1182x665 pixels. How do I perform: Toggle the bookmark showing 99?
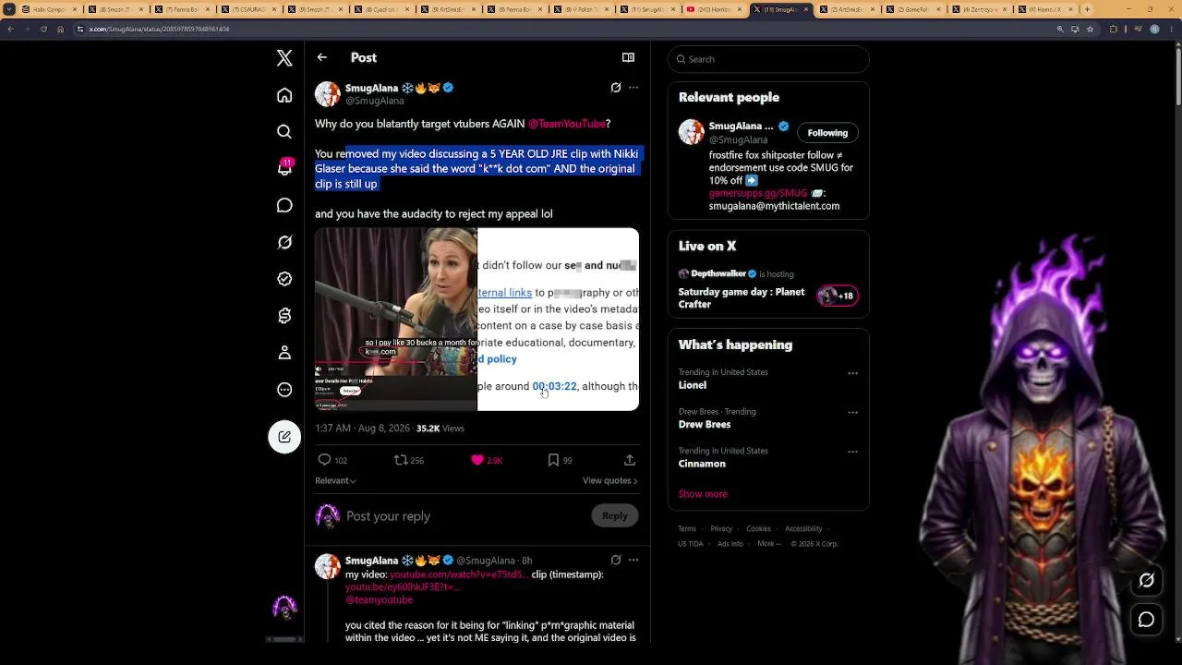(561, 460)
